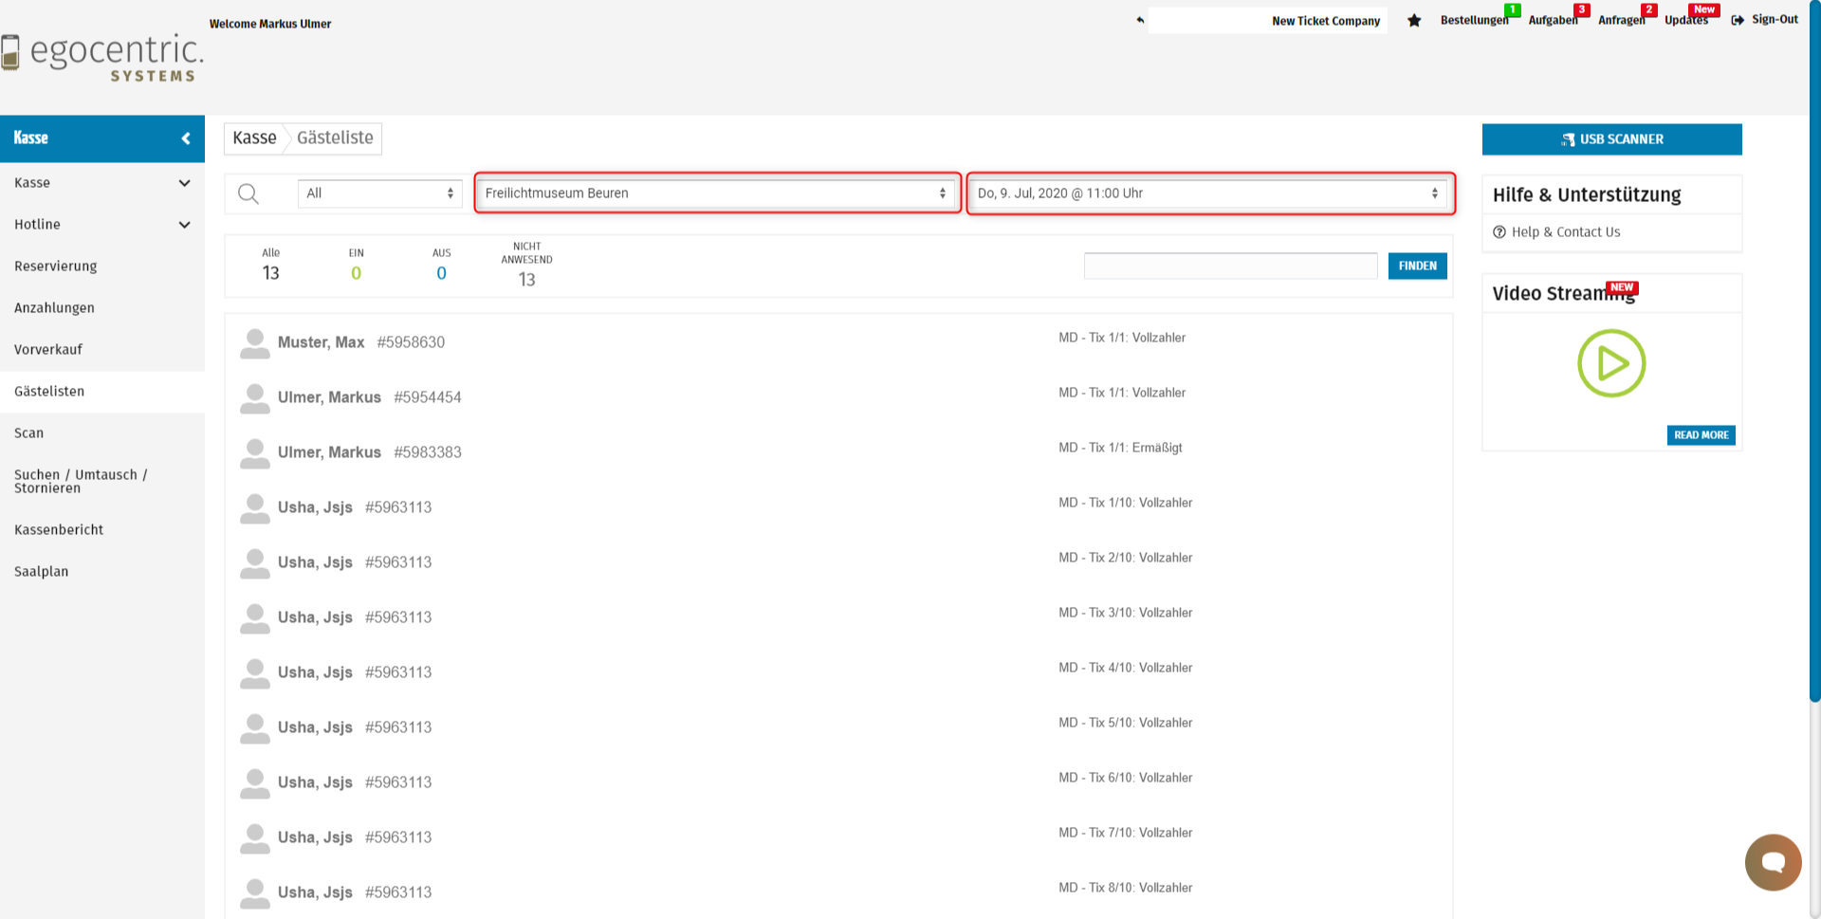Click the guest search text field

tap(1230, 267)
